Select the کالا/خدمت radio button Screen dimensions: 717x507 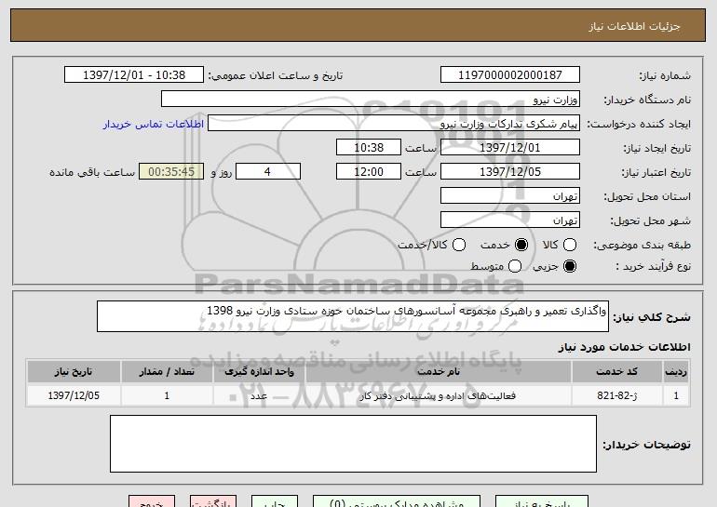tap(459, 245)
